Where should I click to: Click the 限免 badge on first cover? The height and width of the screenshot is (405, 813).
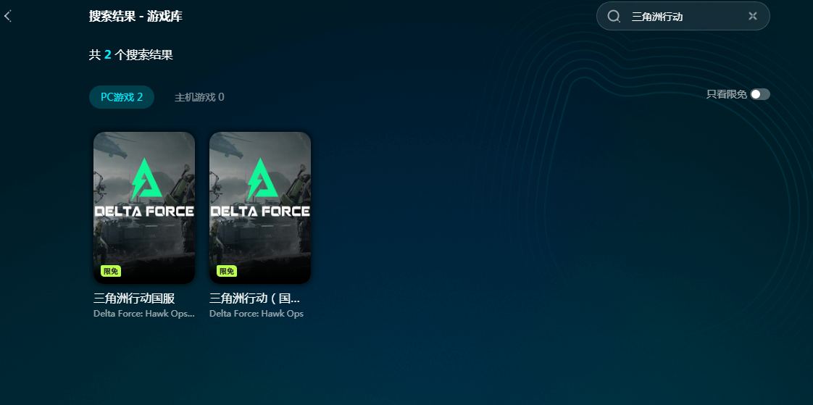coord(111,271)
